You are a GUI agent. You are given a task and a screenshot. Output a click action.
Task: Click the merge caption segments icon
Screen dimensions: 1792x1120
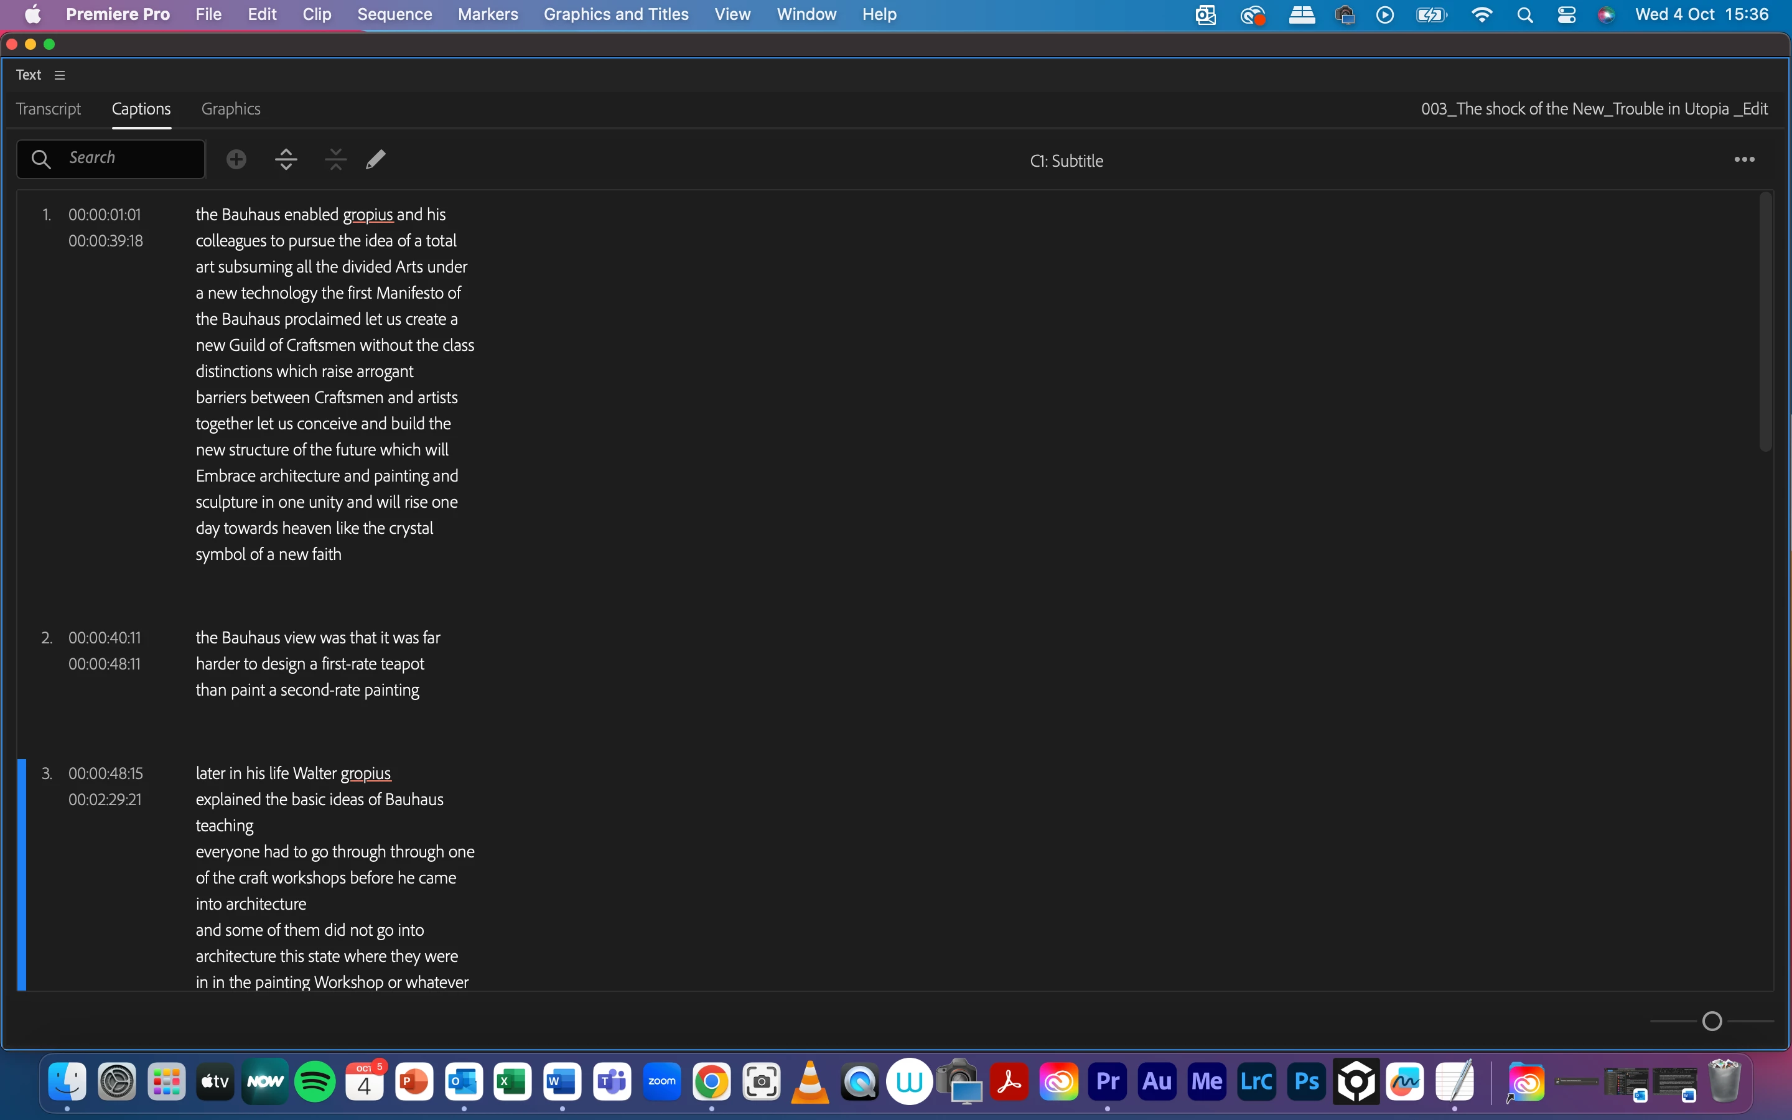tap(335, 159)
